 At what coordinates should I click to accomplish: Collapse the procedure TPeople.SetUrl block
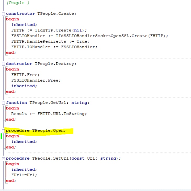(x=3, y=159)
